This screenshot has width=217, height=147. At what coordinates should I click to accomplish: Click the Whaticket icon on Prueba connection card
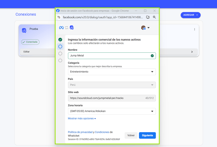point(24,30)
